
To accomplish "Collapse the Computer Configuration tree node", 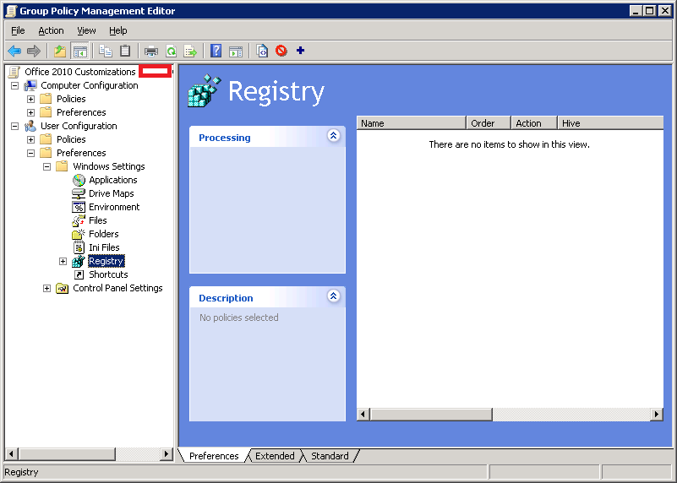I will pyautogui.click(x=14, y=85).
